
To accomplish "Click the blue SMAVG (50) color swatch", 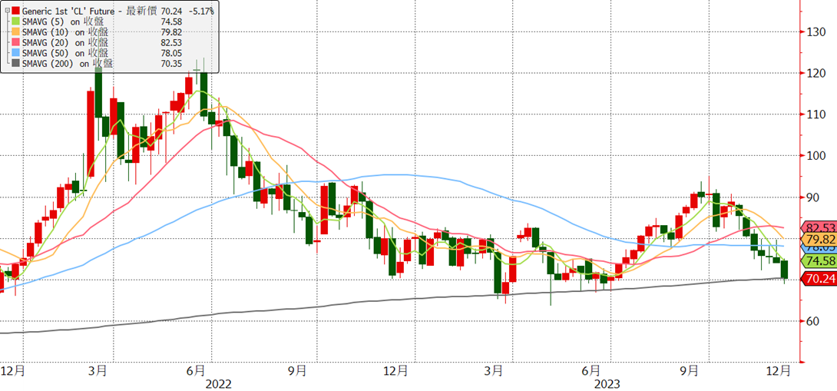I will click(16, 53).
